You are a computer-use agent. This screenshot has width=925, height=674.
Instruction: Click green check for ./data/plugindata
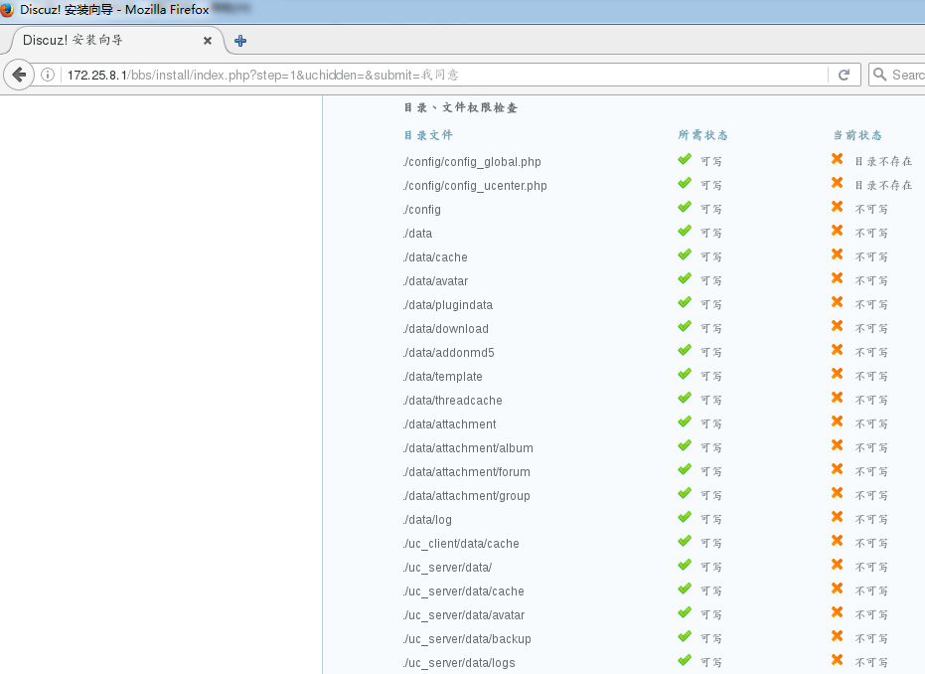tap(685, 303)
